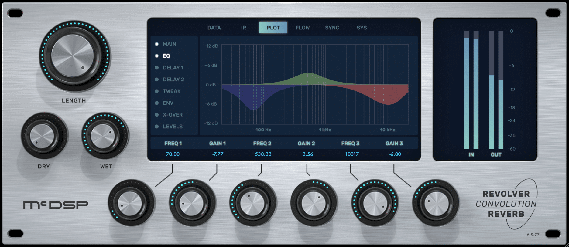569x247 pixels.
Task: Click the FREQ 1 value 70.00
Action: (x=173, y=154)
